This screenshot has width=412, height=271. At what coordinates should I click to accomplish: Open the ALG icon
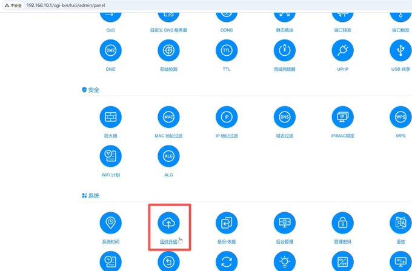(x=168, y=156)
